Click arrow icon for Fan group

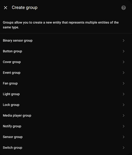[x=124, y=83]
